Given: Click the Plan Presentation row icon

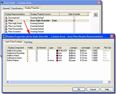Looking at the screenshot, I should point(6,29).
